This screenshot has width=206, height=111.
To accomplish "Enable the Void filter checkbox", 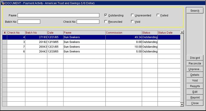I will tap(132, 21).
